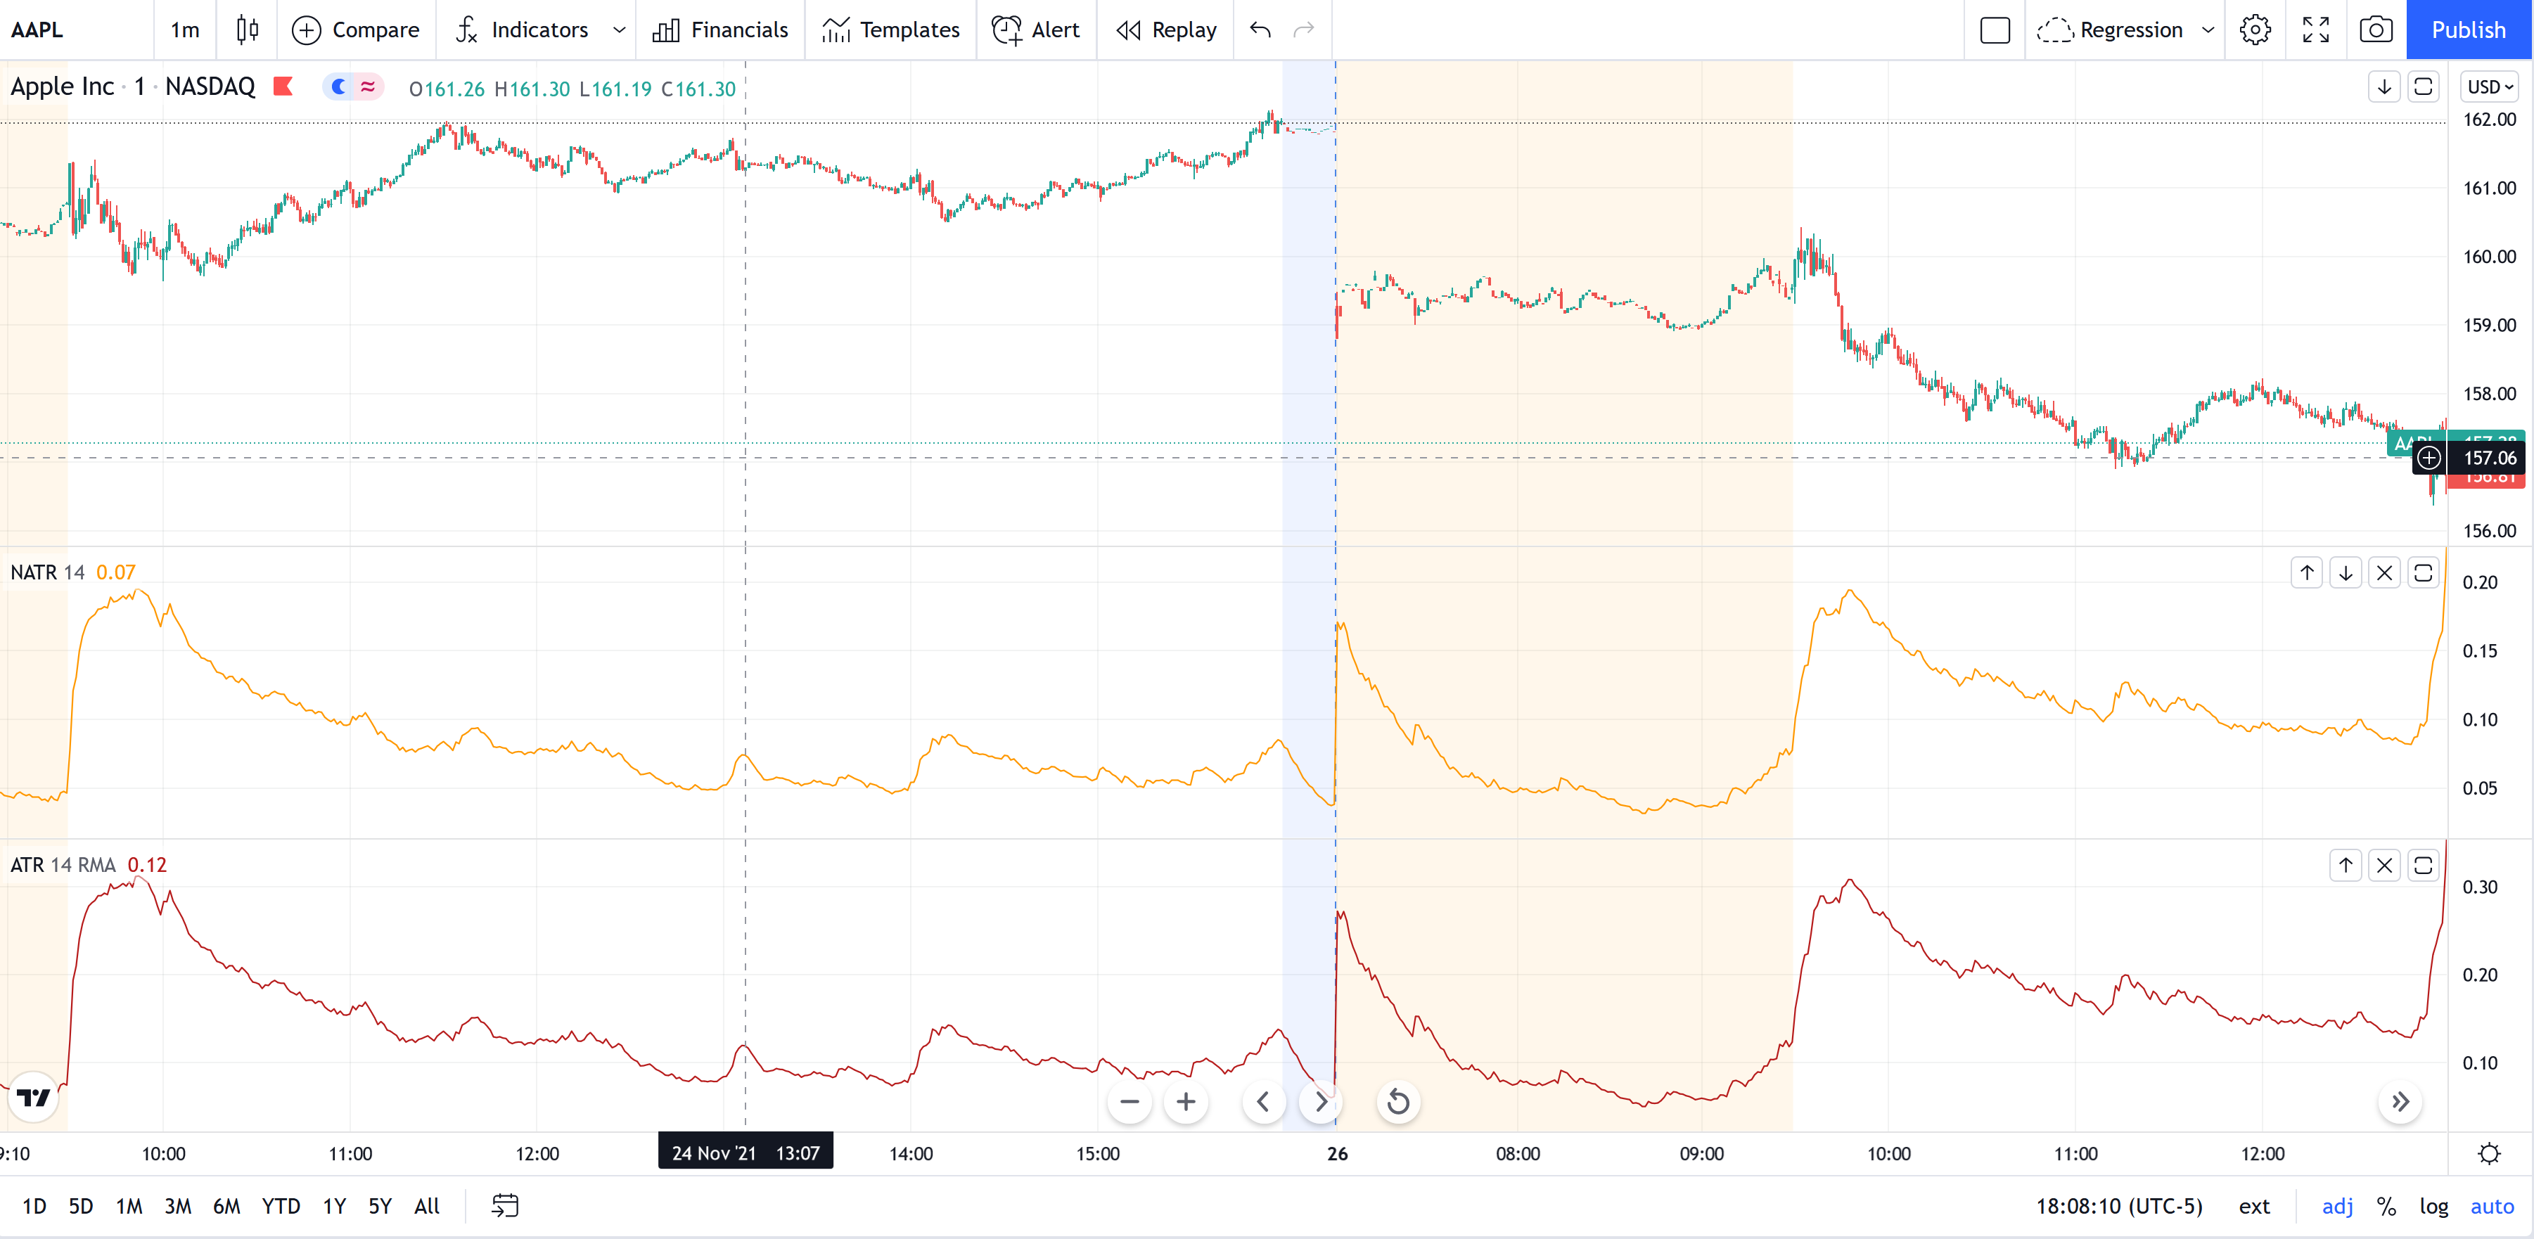Click the NATR 14 indicator label
The image size is (2534, 1239).
click(47, 572)
